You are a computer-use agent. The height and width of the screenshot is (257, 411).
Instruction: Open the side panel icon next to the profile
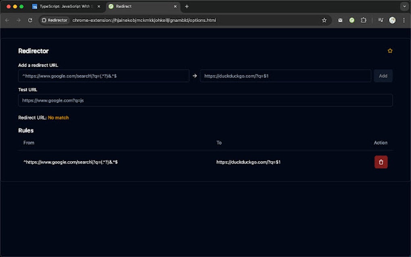[380, 20]
